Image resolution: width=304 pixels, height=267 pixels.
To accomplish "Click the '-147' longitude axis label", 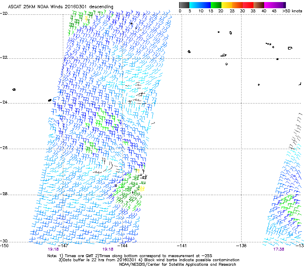I will pyautogui.click(x=63, y=246).
